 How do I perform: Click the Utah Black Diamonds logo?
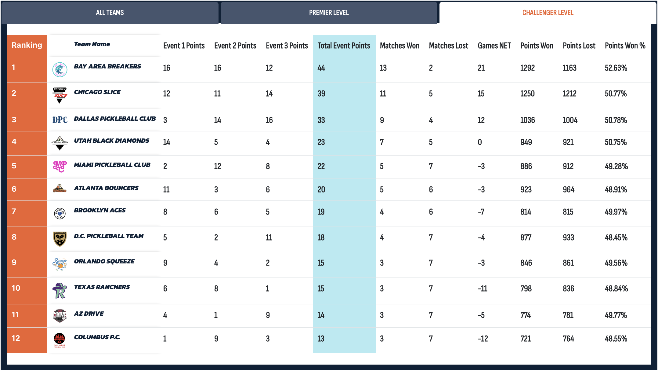(x=60, y=143)
